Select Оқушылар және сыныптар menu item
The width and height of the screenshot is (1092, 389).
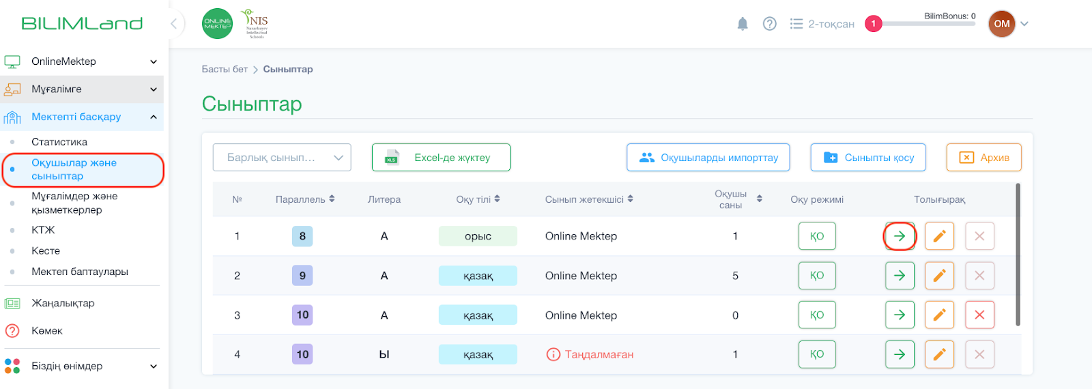click(83, 169)
